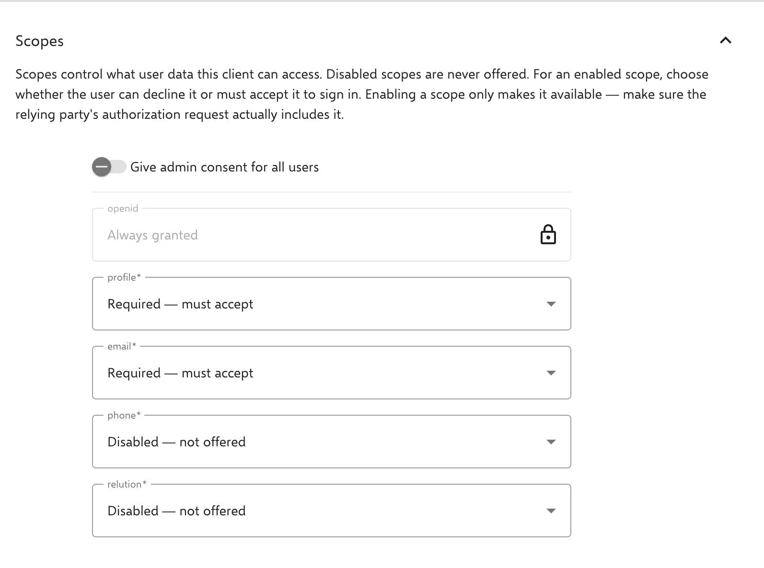Screen dimensions: 764x568
Task: Open the email scope dropdown
Action: (x=331, y=373)
